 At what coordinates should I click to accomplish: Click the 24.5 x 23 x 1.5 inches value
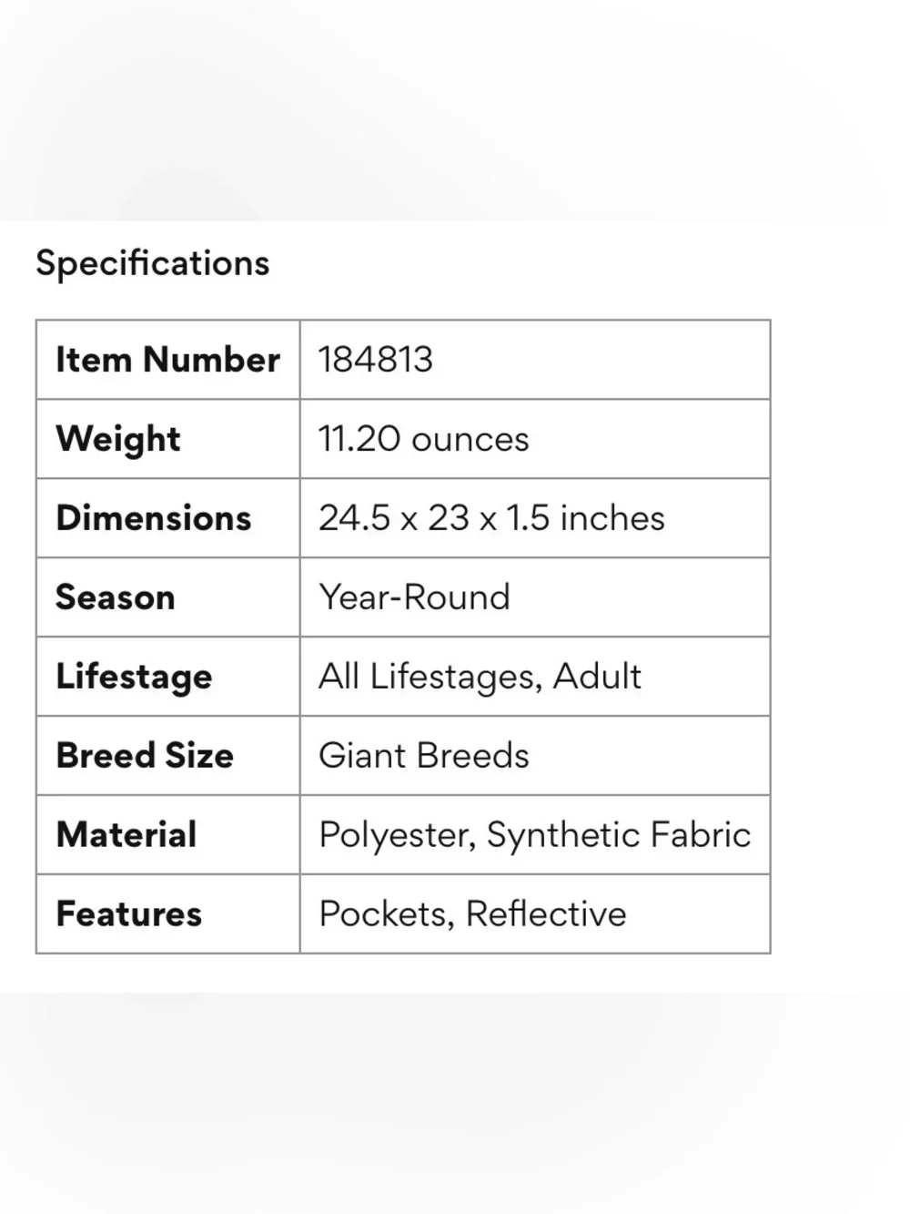click(x=491, y=518)
